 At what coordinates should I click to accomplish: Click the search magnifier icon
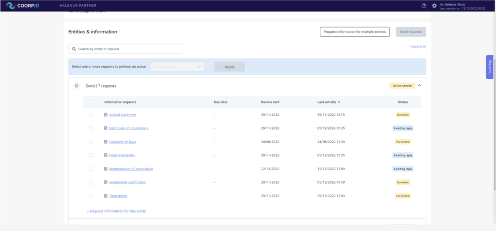(74, 49)
